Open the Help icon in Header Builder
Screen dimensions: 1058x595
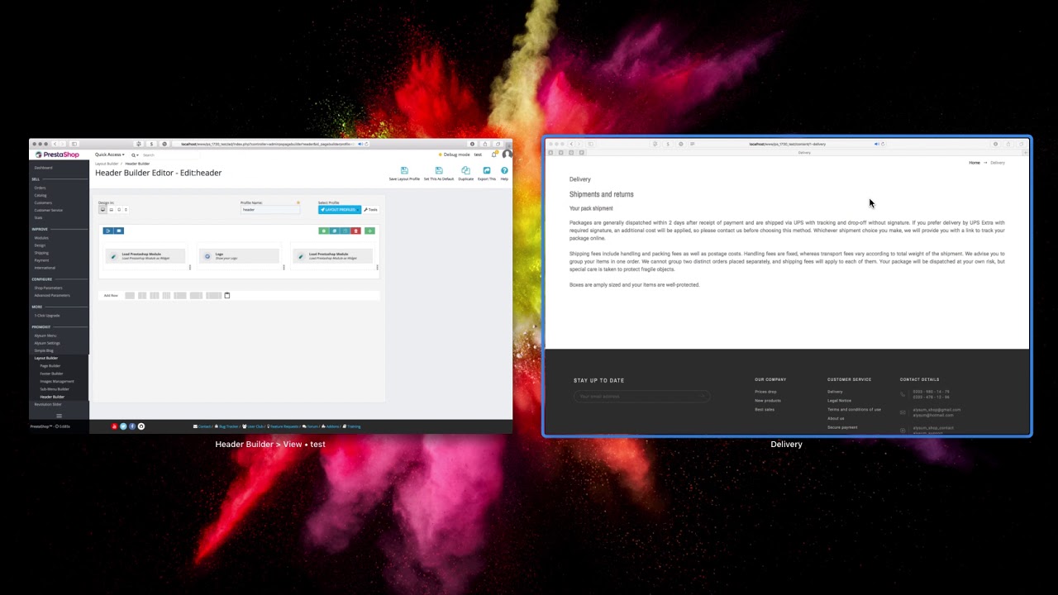[504, 170]
